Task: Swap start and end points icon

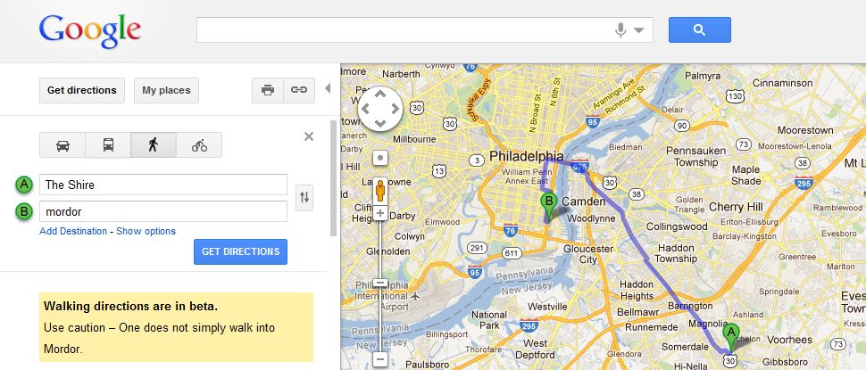Action: (x=304, y=197)
